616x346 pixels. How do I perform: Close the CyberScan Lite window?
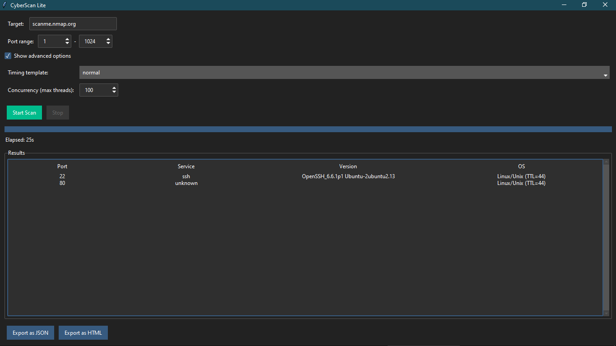[605, 5]
